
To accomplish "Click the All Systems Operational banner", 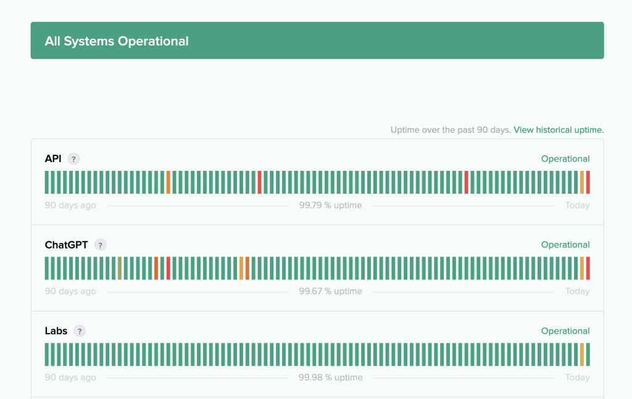I will click(x=317, y=41).
